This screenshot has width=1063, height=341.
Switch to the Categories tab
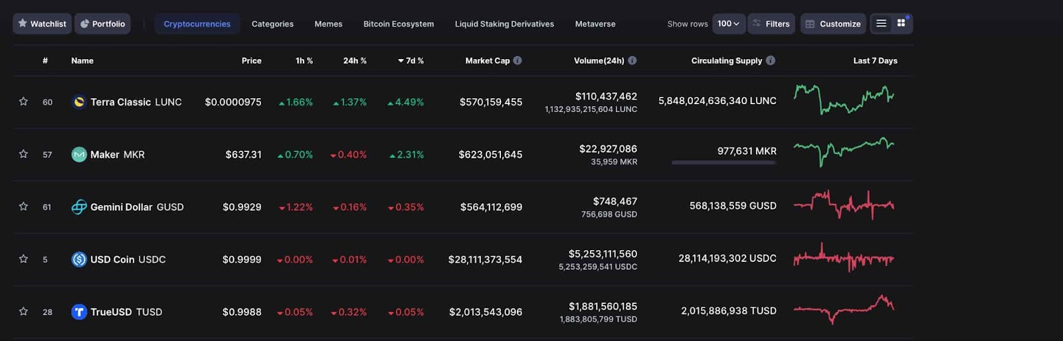pyautogui.click(x=272, y=23)
